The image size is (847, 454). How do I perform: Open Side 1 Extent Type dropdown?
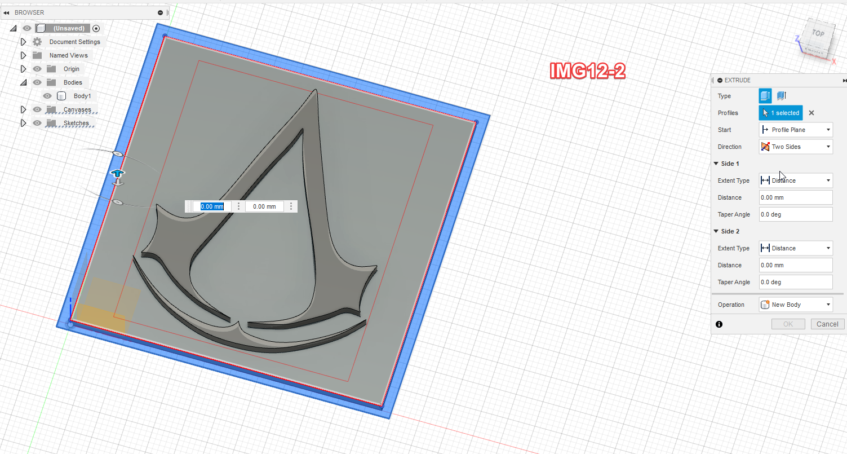pyautogui.click(x=796, y=180)
